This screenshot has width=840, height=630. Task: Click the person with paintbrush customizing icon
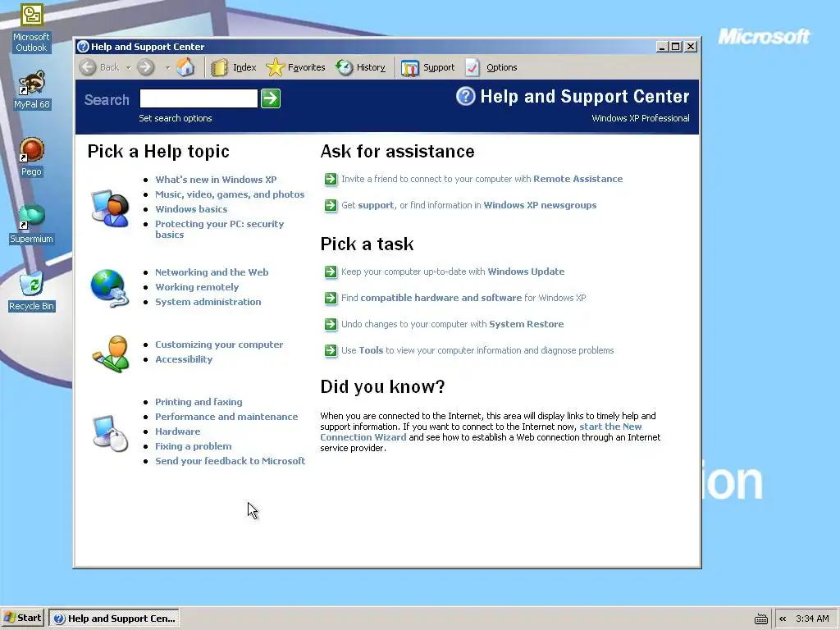111,354
